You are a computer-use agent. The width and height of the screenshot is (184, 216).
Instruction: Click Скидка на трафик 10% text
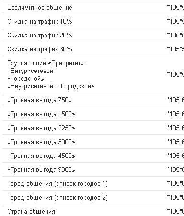(40, 22)
